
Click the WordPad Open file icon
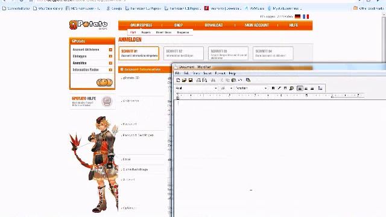pos(184,80)
